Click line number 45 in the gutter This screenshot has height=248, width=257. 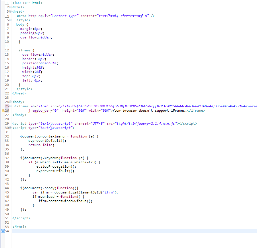point(7,192)
